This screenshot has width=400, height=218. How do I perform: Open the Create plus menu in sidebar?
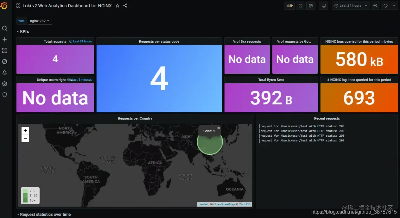tap(4, 40)
